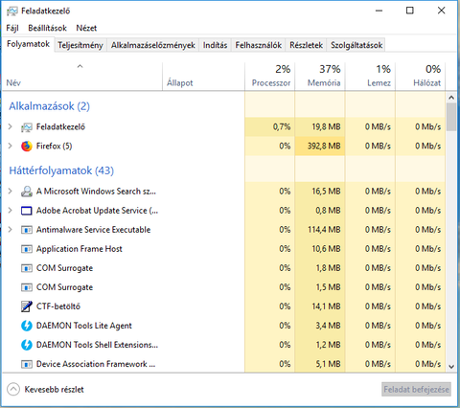This screenshot has width=460, height=408.
Task: Sort by the Hálózat column header
Action: 421,77
